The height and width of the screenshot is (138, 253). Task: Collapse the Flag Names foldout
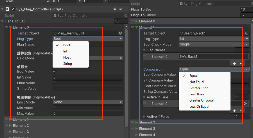click(144, 50)
